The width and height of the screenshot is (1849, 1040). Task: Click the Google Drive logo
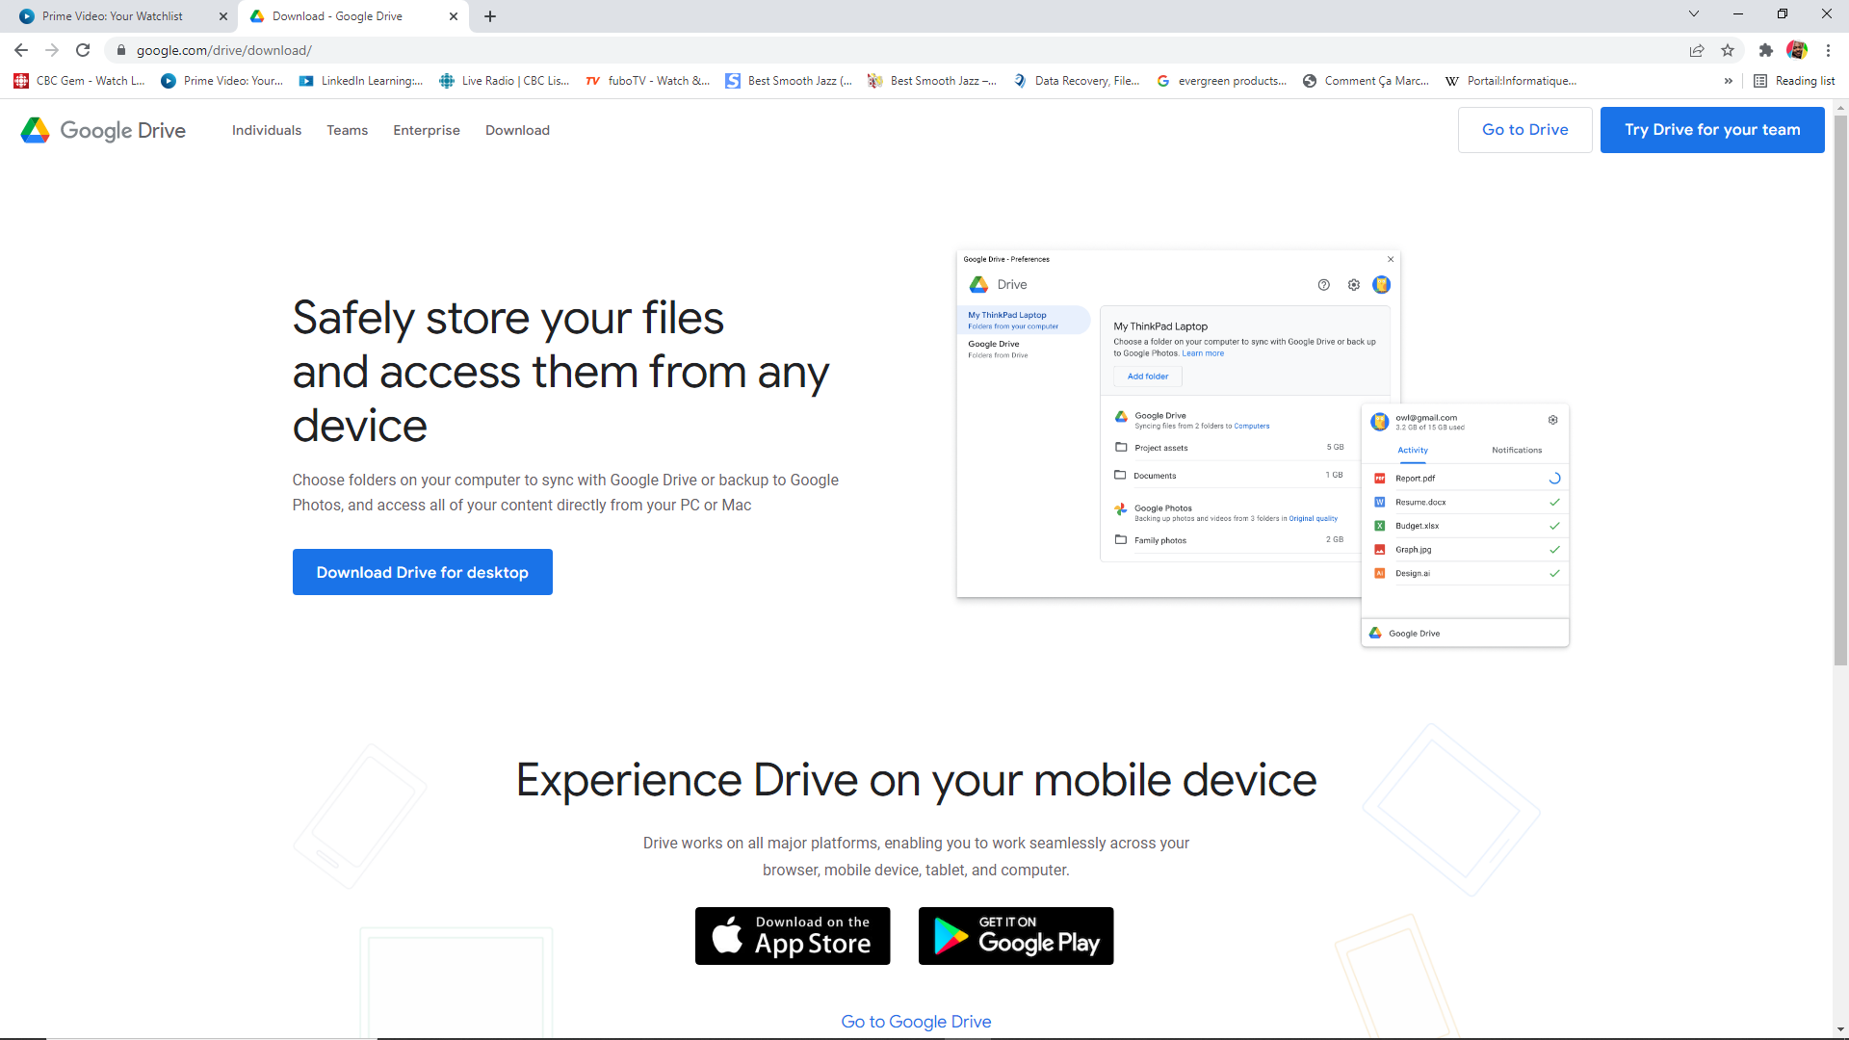coord(103,130)
